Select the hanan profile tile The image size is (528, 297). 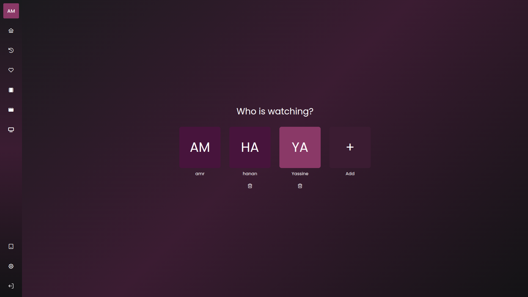click(250, 147)
